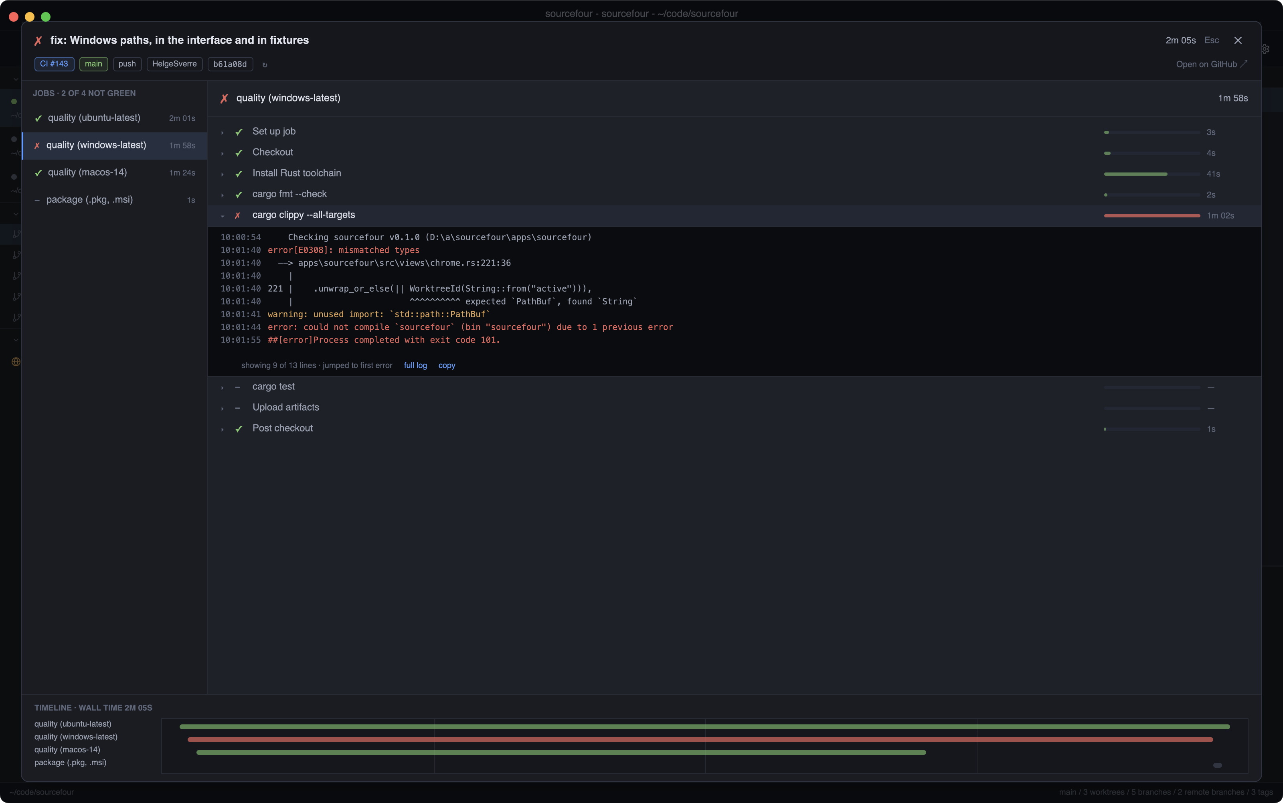Image resolution: width=1283 pixels, height=803 pixels.
Task: Click the globe icon in the background sidebar
Action: [x=16, y=362]
